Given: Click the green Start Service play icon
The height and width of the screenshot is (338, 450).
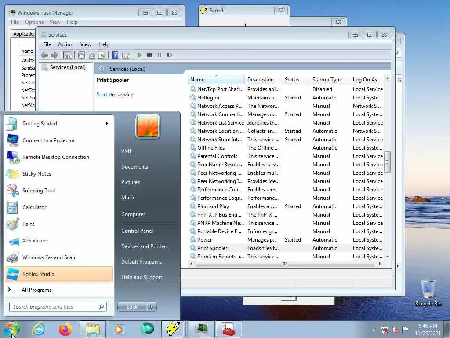Looking at the screenshot, I should [139, 55].
